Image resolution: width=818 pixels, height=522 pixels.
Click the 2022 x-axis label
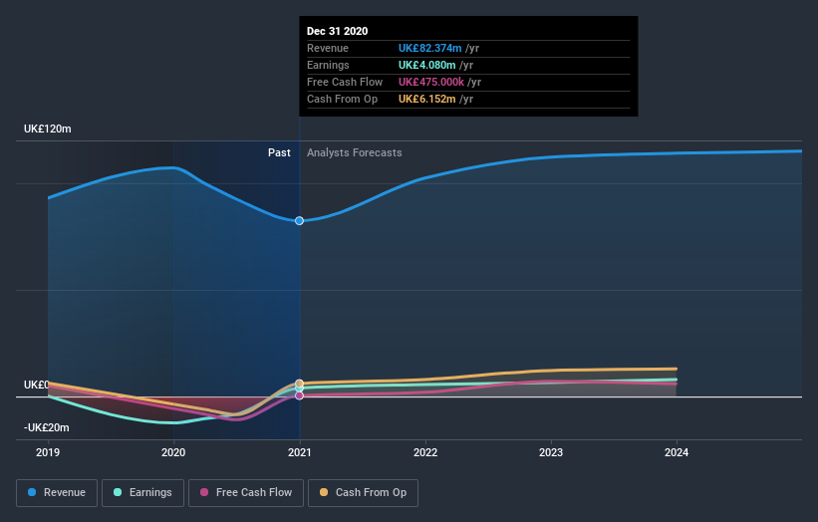pyautogui.click(x=425, y=452)
